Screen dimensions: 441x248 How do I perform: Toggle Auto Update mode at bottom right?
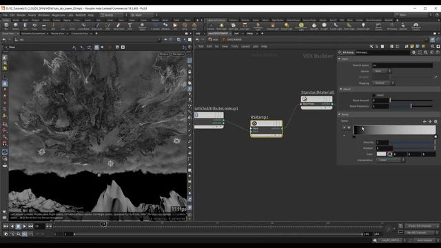tap(424, 240)
